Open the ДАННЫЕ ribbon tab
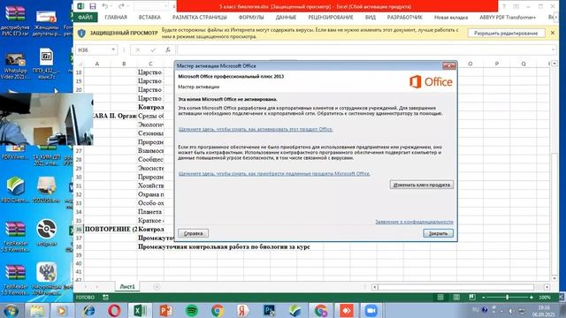This screenshot has height=318, width=566. 286,17
